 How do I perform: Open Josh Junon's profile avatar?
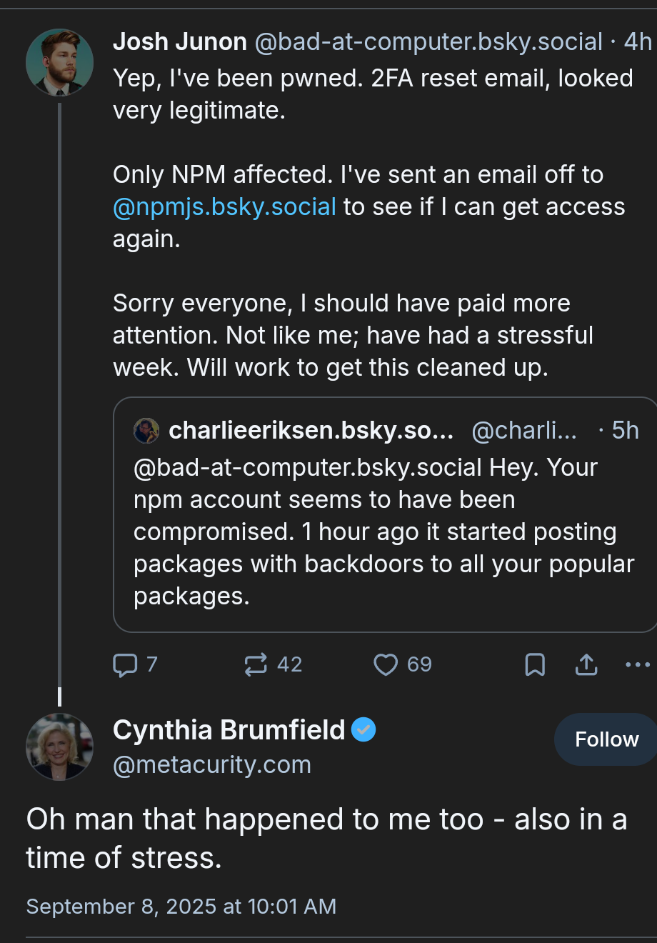[59, 63]
